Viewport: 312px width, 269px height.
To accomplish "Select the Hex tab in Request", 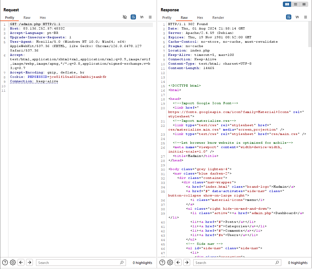I will [x=43, y=18].
